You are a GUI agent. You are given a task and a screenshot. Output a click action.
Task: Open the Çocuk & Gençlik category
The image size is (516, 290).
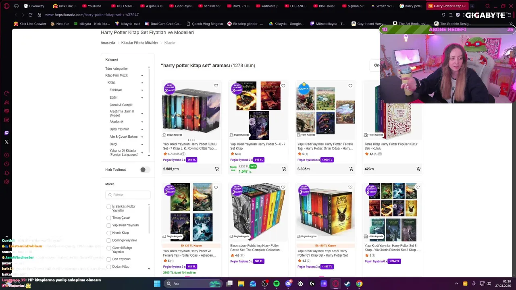121,105
